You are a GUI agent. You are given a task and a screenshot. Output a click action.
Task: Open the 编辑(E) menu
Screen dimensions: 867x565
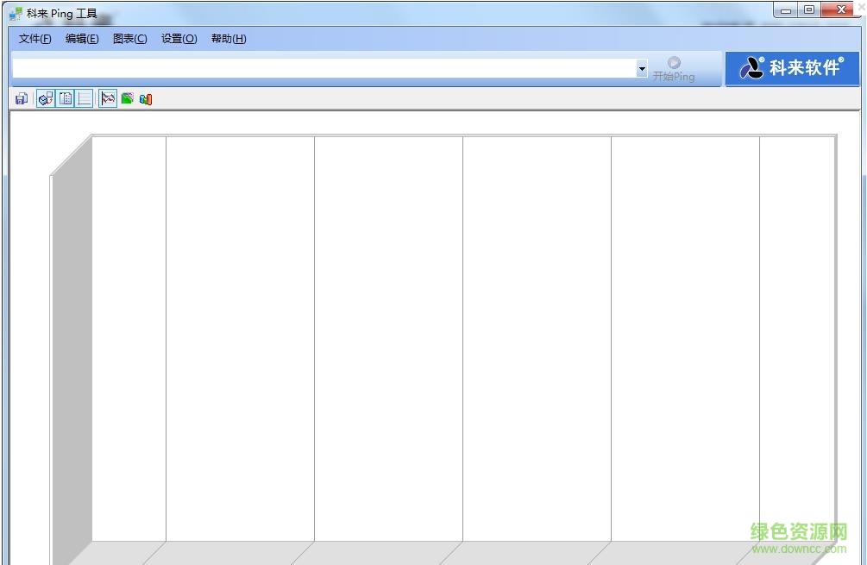click(82, 39)
